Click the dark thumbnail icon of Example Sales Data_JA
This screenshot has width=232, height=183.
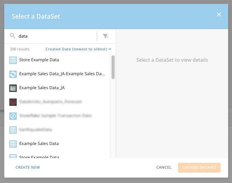[13, 88]
